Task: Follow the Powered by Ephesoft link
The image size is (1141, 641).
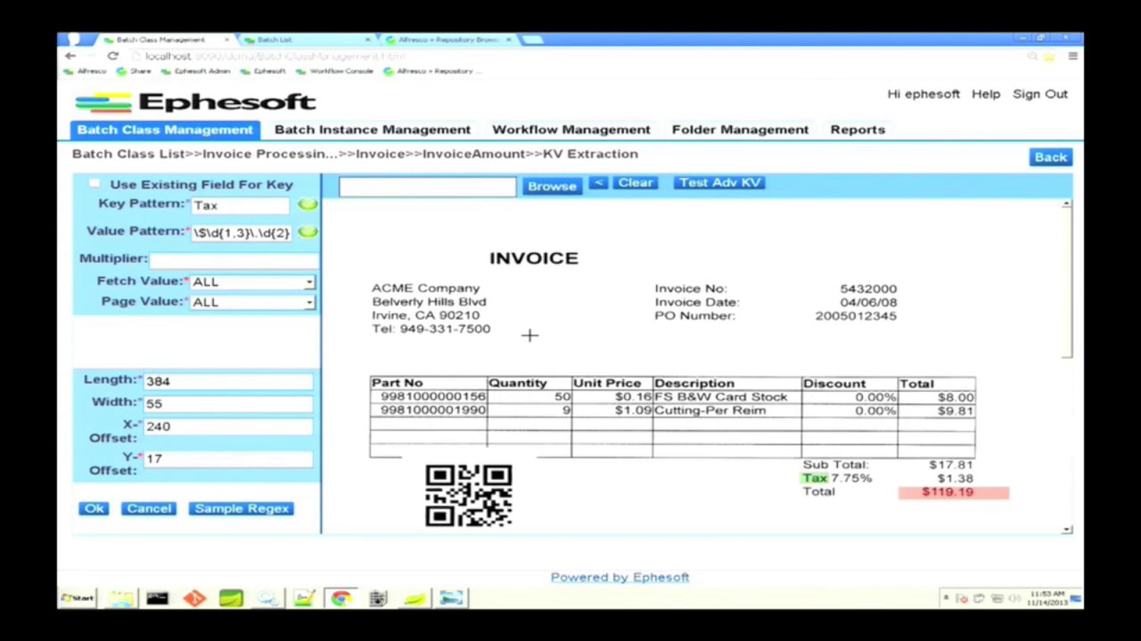Action: click(620, 577)
